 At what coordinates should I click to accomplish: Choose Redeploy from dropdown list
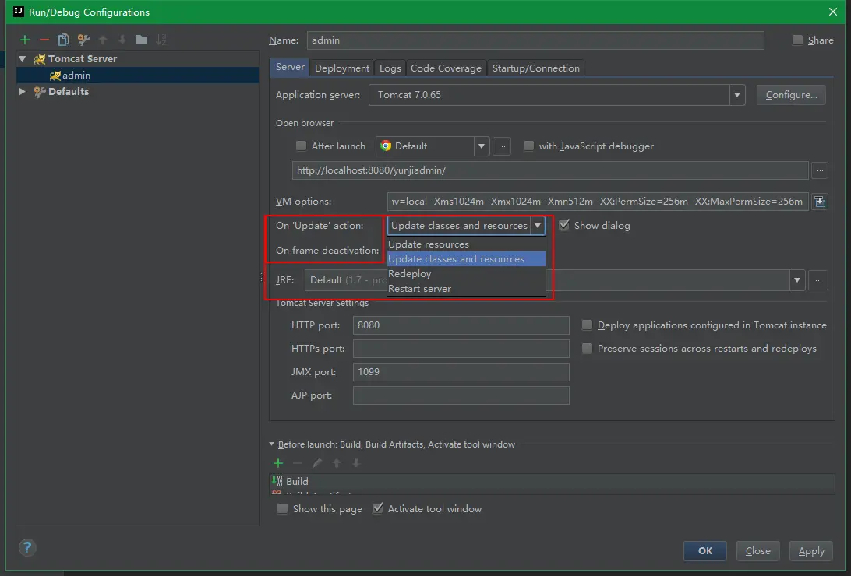click(466, 274)
